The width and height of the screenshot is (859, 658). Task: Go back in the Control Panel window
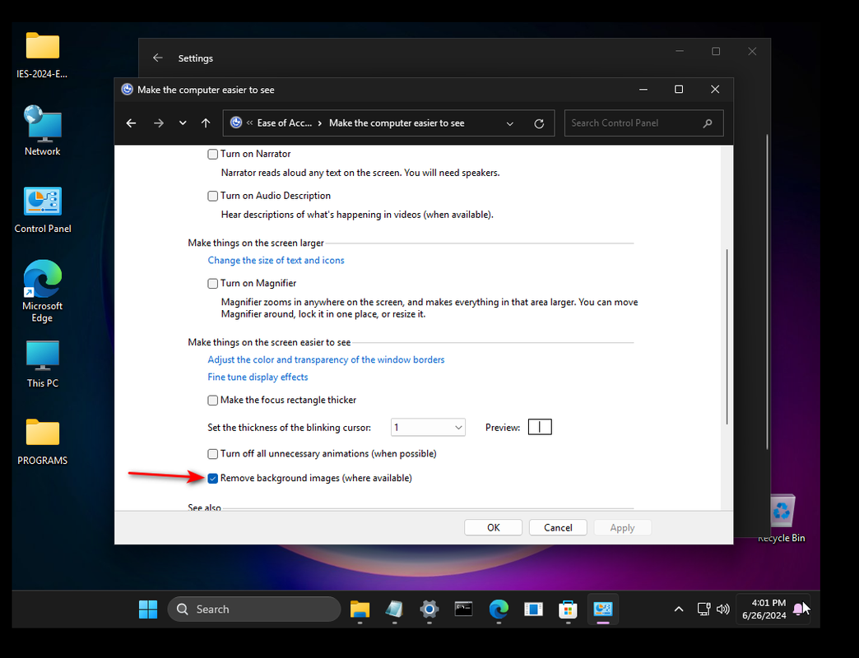click(131, 123)
